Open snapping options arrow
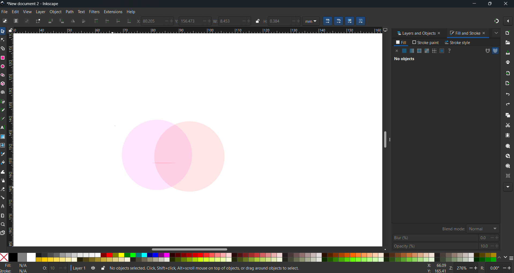This screenshot has width=514, height=273. (508, 21)
